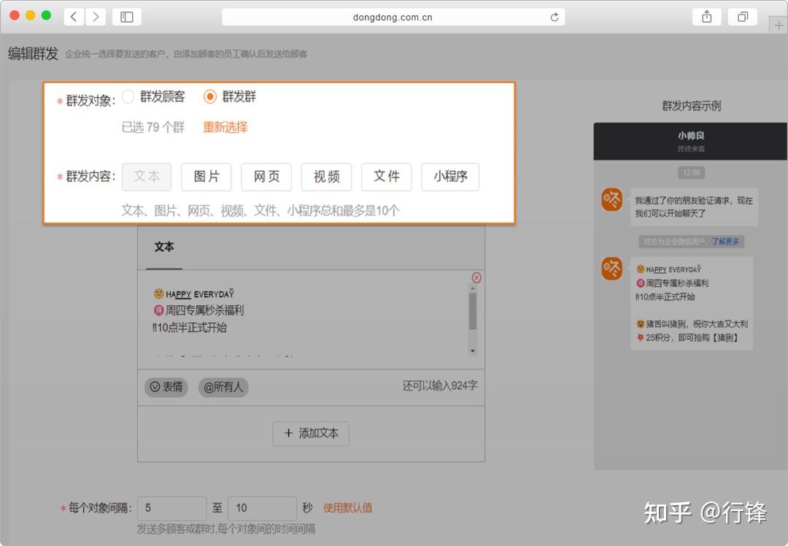
Task: Toggle the Safari sidebar icon
Action: point(127,17)
